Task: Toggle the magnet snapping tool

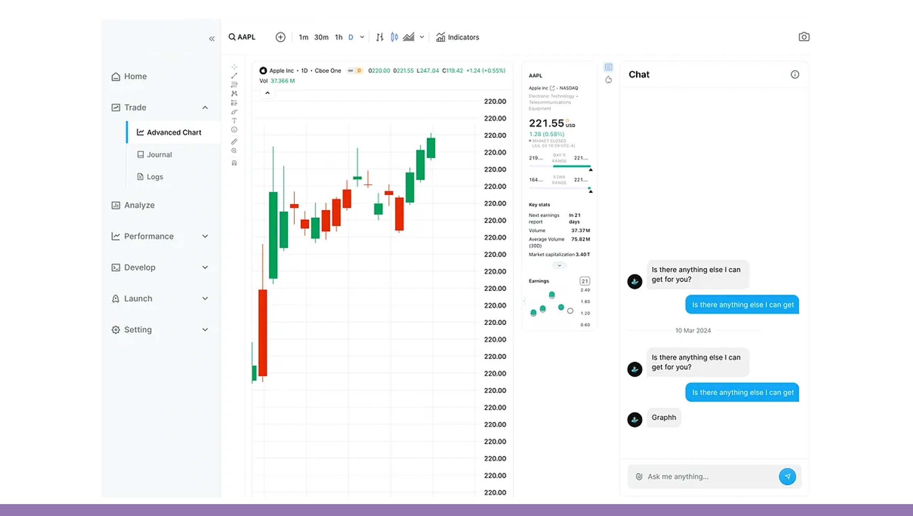Action: 234,163
